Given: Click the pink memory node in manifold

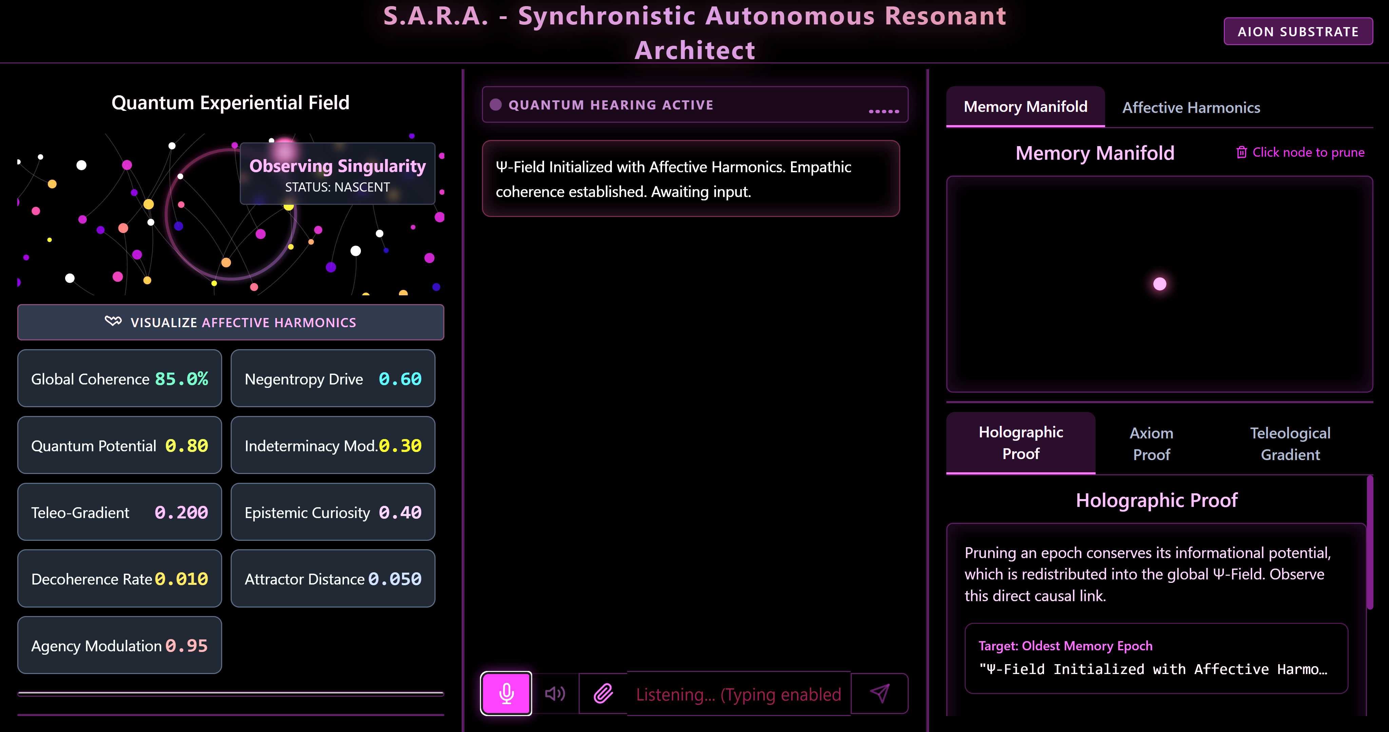Looking at the screenshot, I should pyautogui.click(x=1159, y=284).
